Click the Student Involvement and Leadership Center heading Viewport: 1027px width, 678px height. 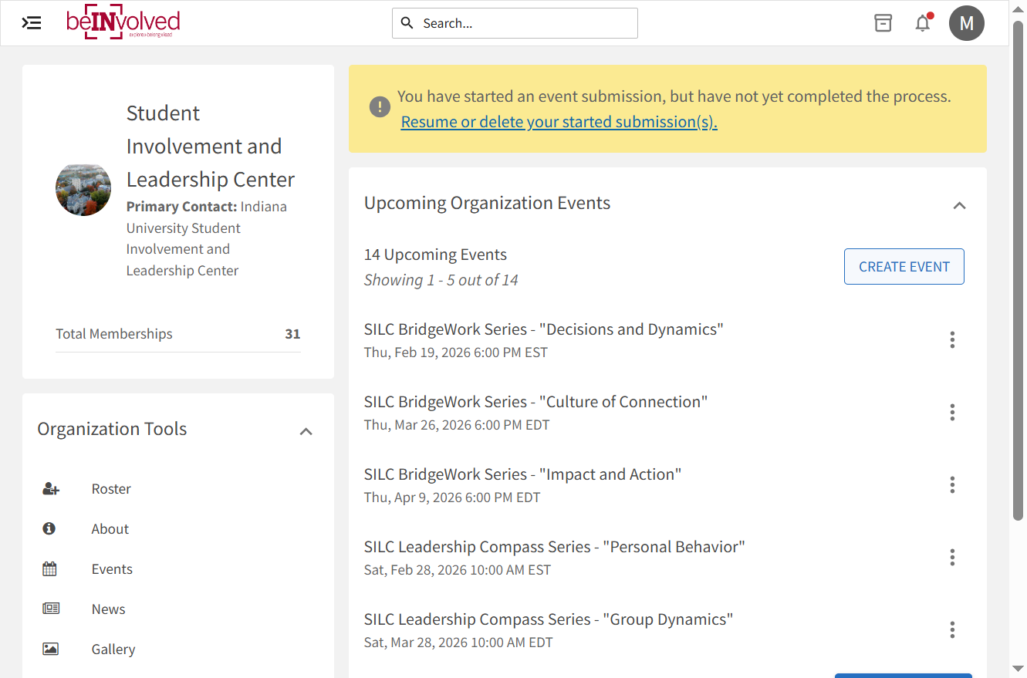(211, 147)
